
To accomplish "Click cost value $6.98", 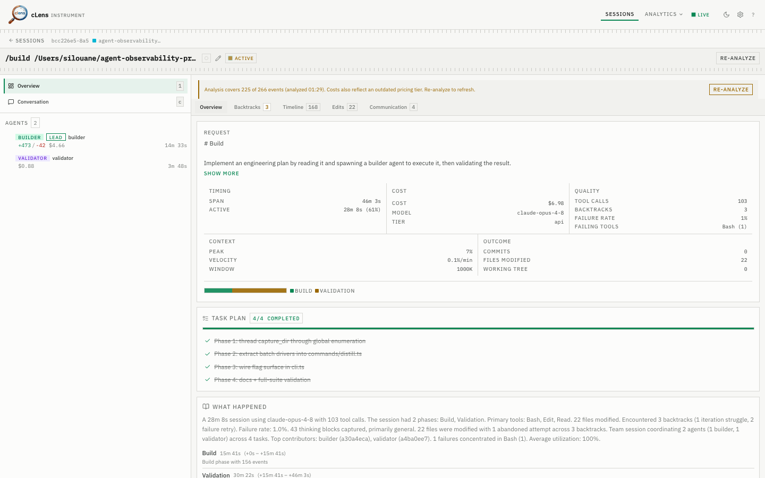I will (x=556, y=203).
